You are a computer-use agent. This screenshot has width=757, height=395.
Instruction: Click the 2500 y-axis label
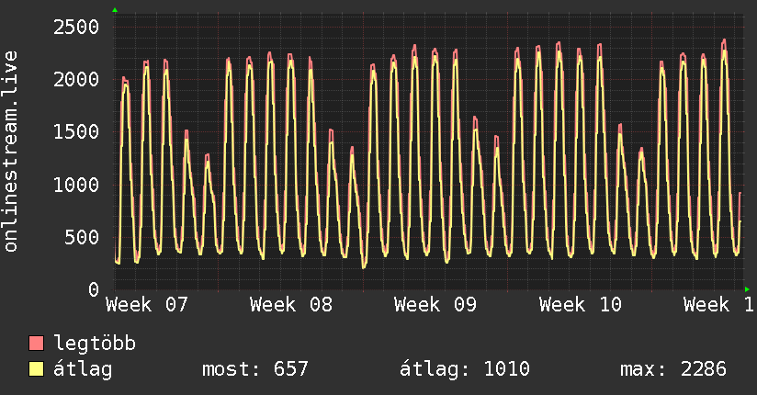(76, 27)
